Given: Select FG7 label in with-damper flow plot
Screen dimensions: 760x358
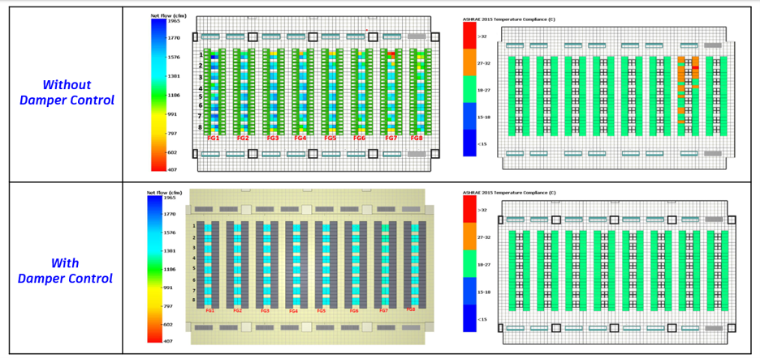Looking at the screenshot, I should coord(384,310).
